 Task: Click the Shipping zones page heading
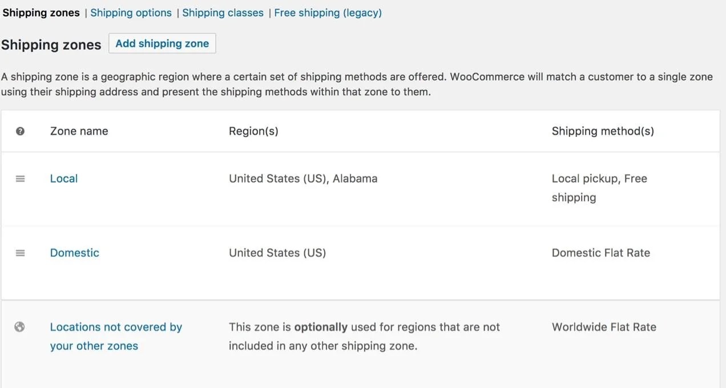[x=51, y=45]
